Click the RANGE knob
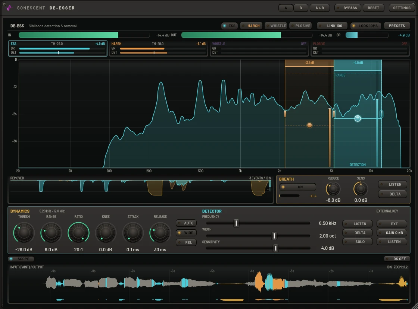 coord(51,233)
